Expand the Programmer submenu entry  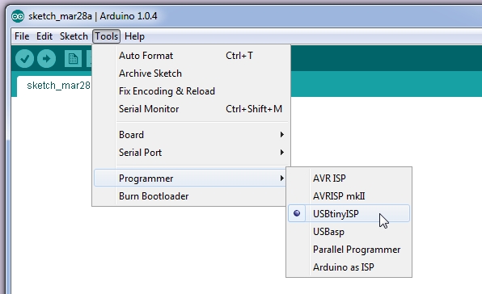(x=191, y=178)
